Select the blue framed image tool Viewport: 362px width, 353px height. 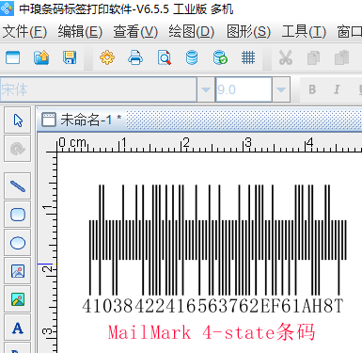tap(18, 271)
